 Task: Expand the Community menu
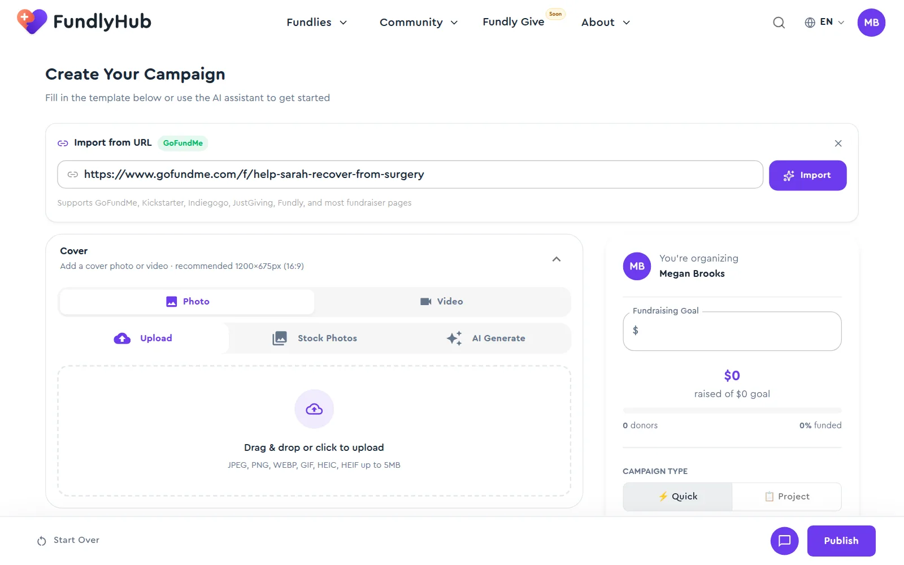click(418, 23)
